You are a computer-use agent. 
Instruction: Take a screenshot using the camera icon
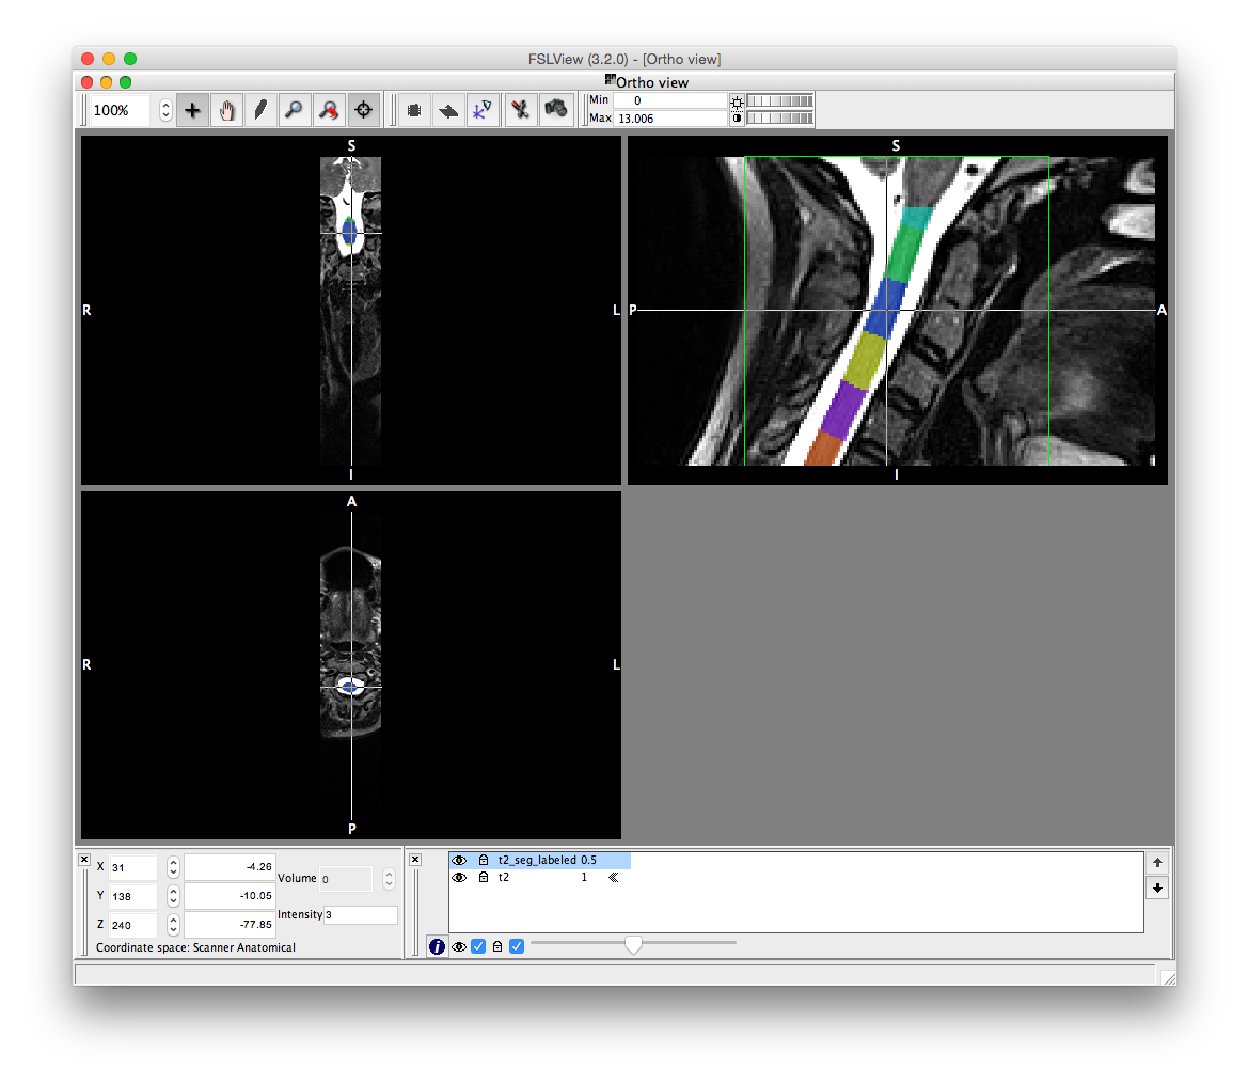[x=556, y=110]
